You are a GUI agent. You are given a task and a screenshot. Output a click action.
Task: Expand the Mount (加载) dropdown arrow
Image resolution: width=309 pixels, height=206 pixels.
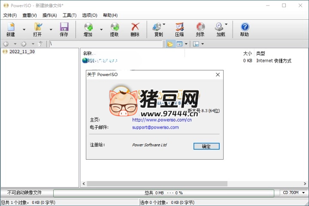[226, 24]
